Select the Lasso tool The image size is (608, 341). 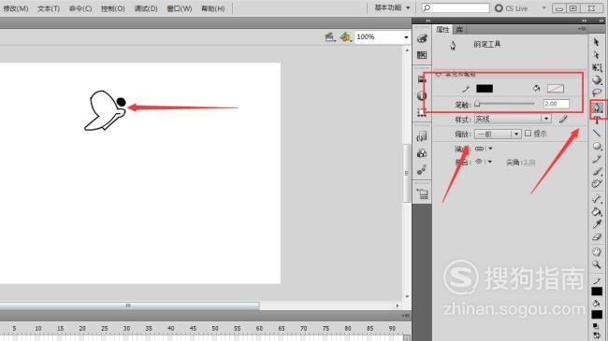pyautogui.click(x=597, y=92)
